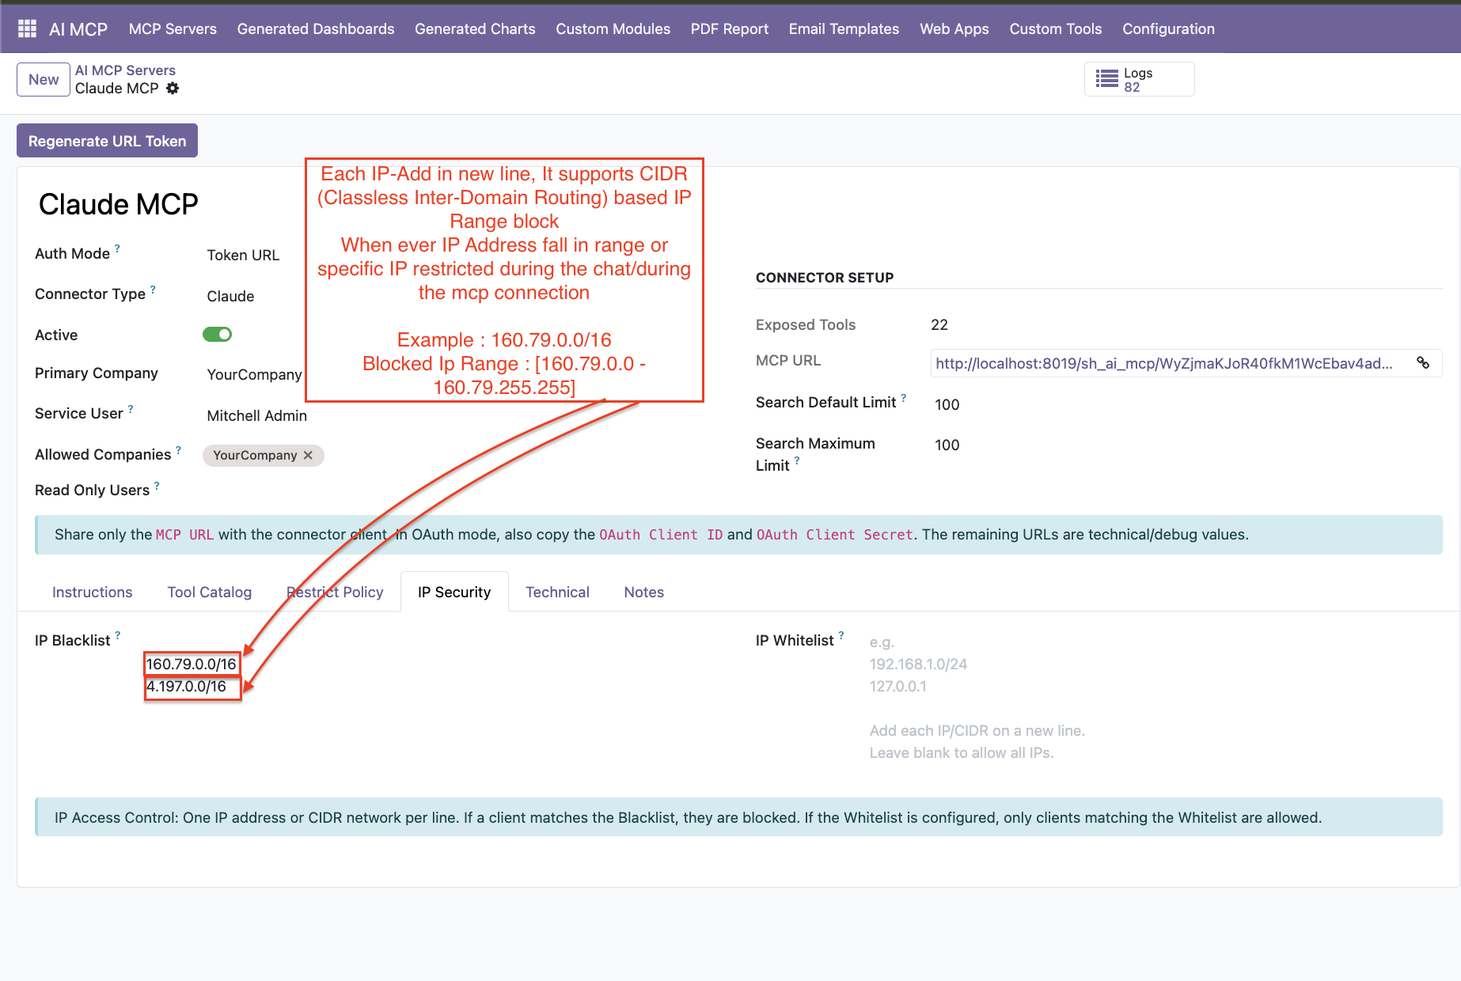The height and width of the screenshot is (981, 1461).
Task: Show IP Whitelist help question mark
Action: coord(841,635)
